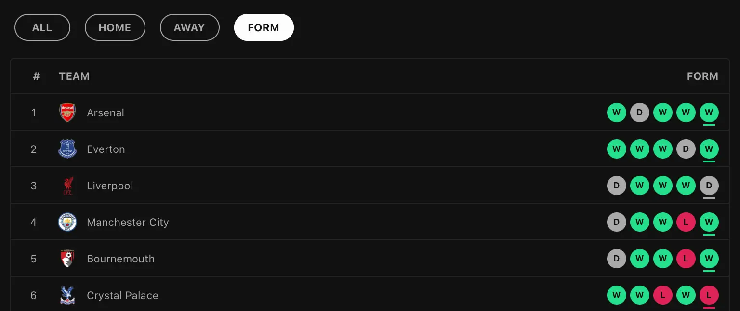Viewport: 740px width, 311px height.
Task: Click the Arsenal club crest icon
Action: pos(67,112)
